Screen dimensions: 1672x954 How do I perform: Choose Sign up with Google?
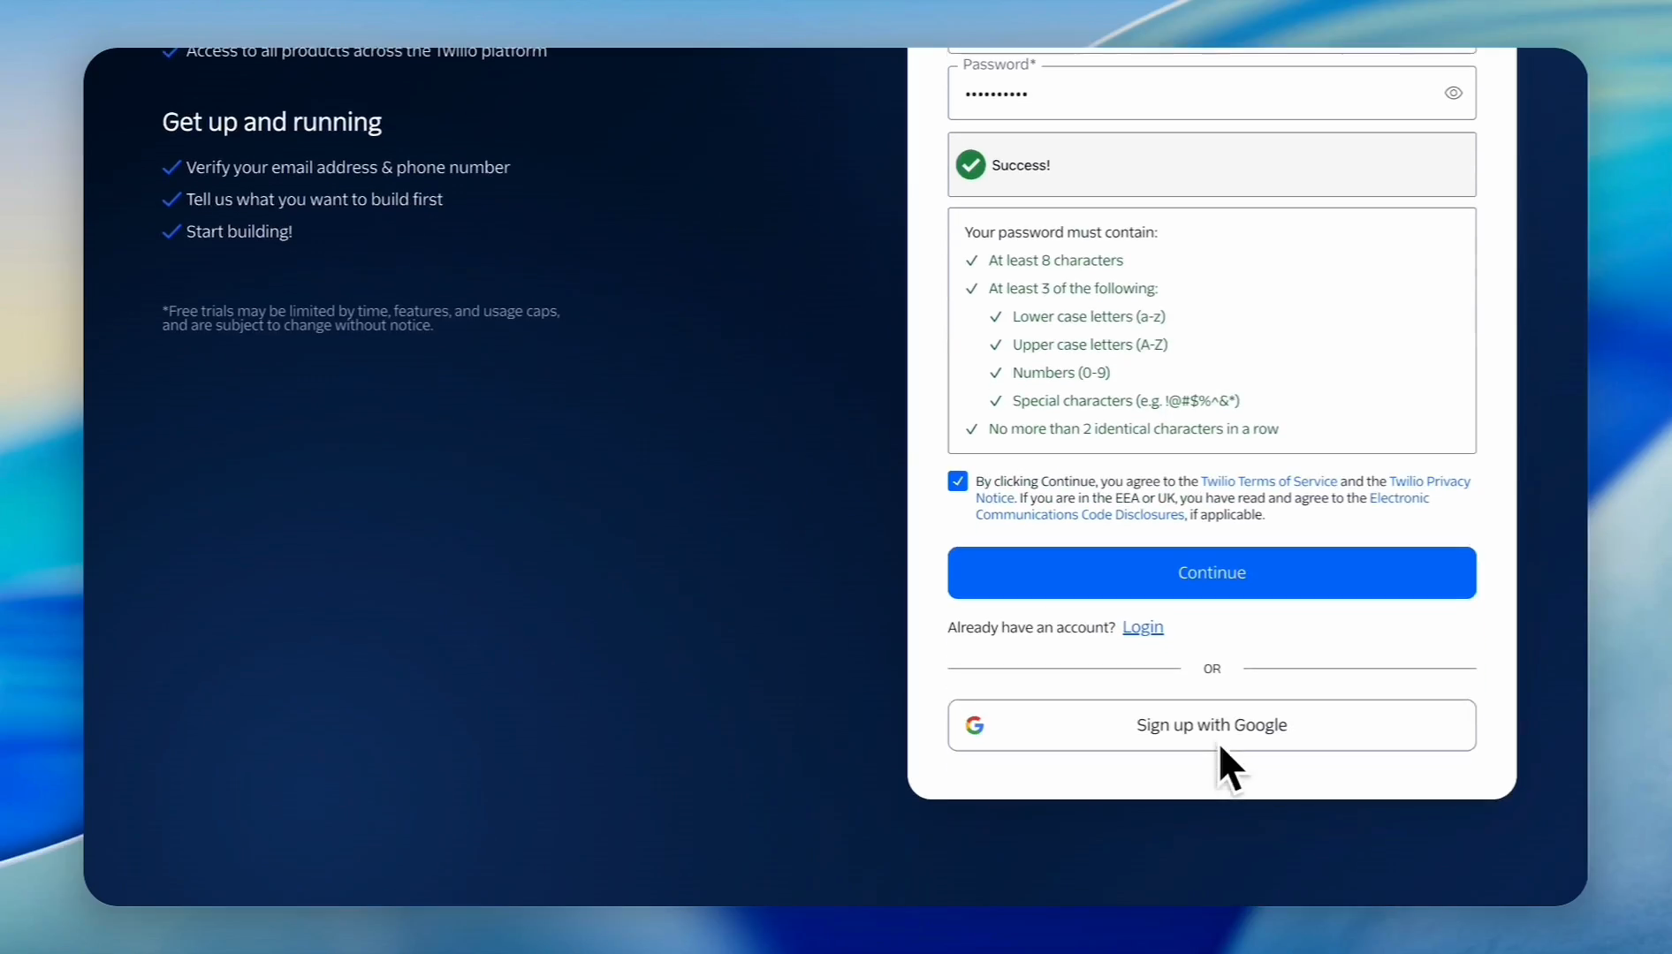tap(1211, 725)
